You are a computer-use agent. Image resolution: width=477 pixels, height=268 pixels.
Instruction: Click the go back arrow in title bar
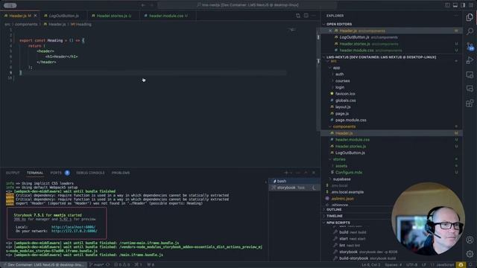tap(143, 5)
